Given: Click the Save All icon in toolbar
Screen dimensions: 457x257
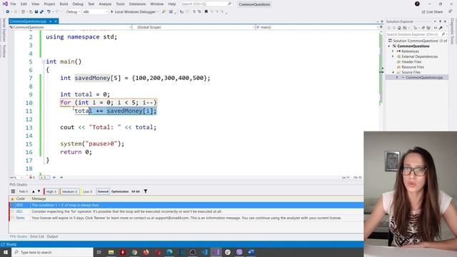Looking at the screenshot, I should (41, 12).
